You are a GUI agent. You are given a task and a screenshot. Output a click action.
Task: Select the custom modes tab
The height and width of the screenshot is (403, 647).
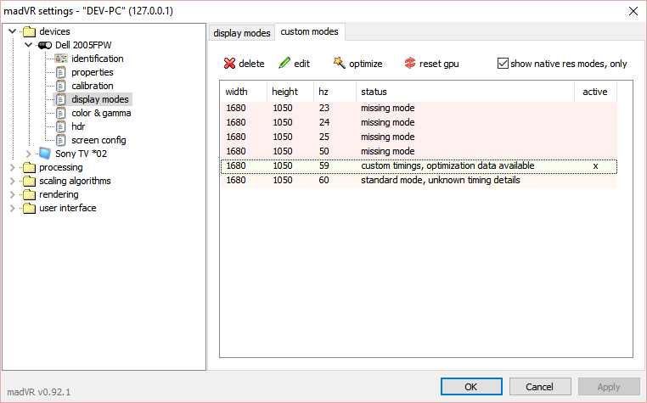309,32
